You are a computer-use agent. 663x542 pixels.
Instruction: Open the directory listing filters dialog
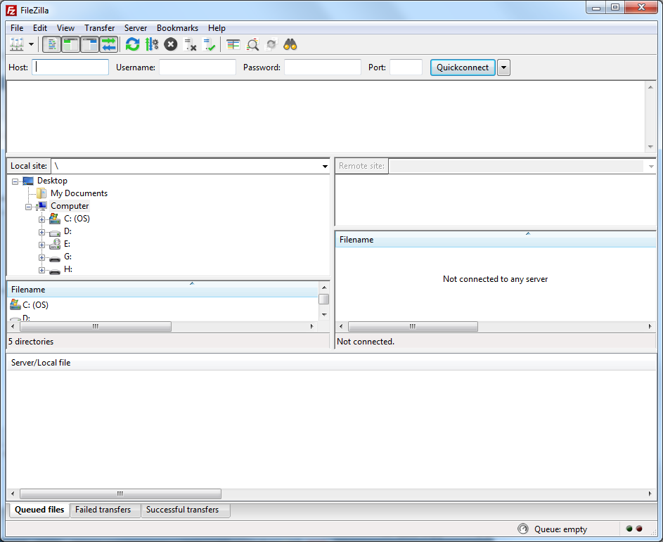coord(233,44)
